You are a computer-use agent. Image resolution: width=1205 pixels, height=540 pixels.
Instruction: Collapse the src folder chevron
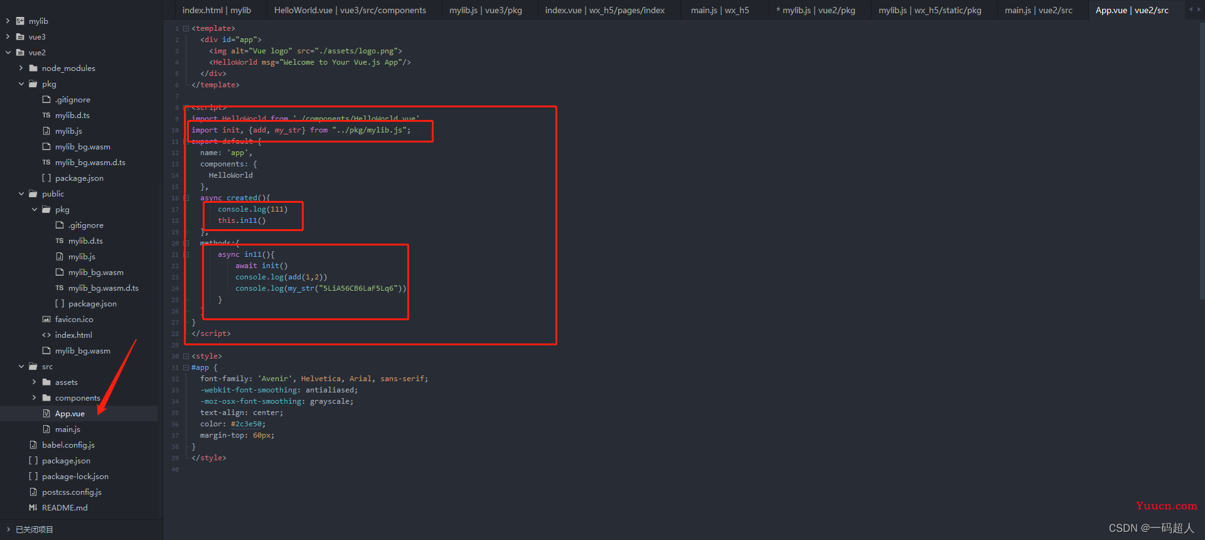(21, 366)
